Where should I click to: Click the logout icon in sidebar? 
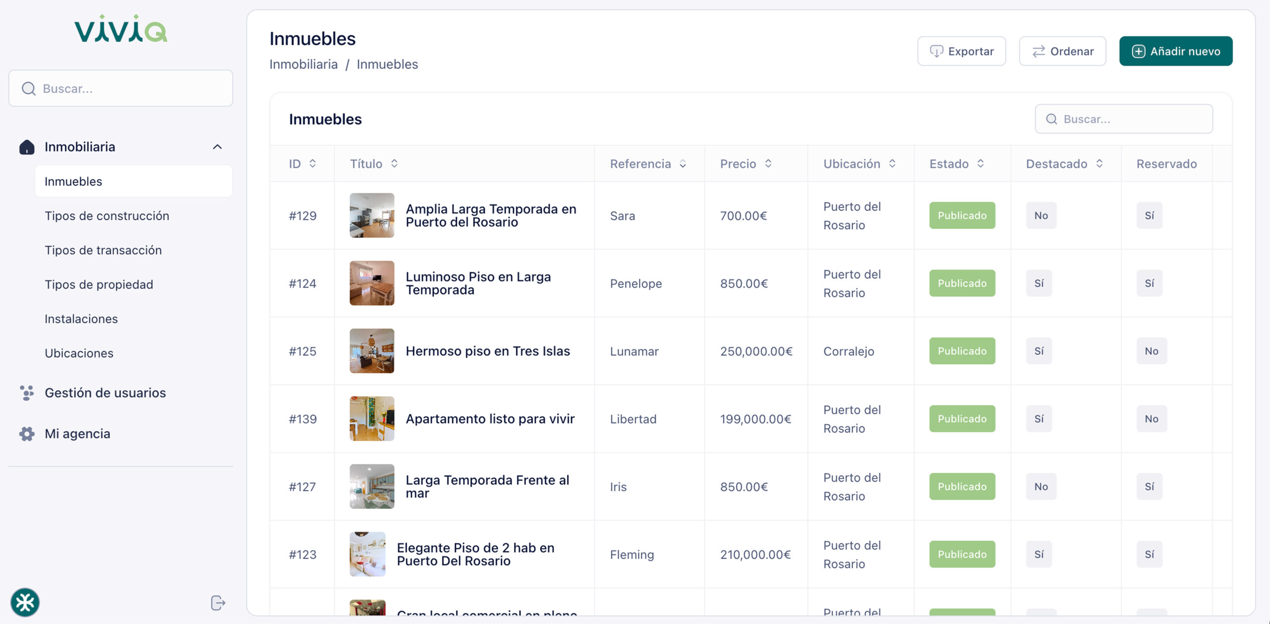tap(218, 603)
